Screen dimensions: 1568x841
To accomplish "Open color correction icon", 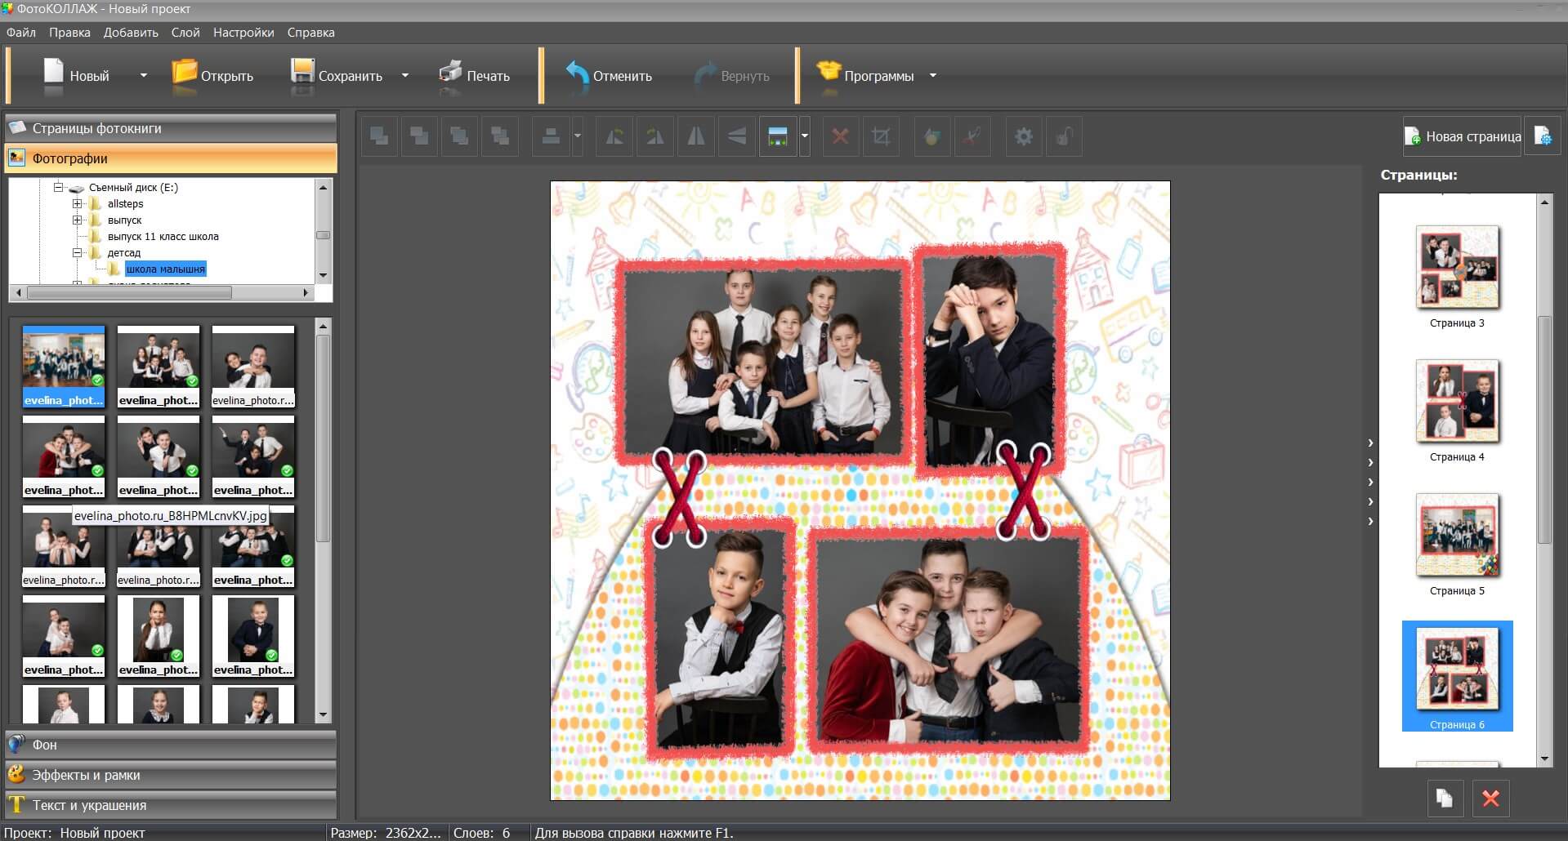I will point(931,136).
